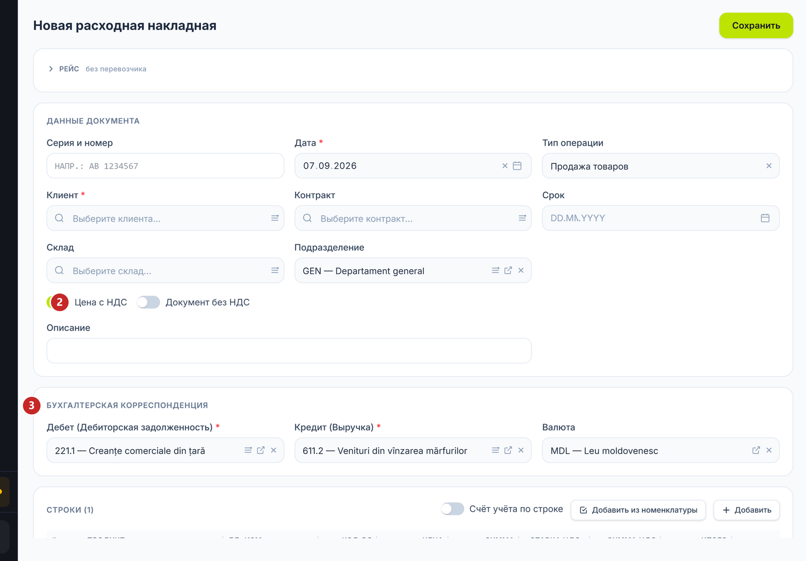Screen dimensions: 806x561
Task: Open the calendar icon in the Срок field
Action: click(x=765, y=218)
